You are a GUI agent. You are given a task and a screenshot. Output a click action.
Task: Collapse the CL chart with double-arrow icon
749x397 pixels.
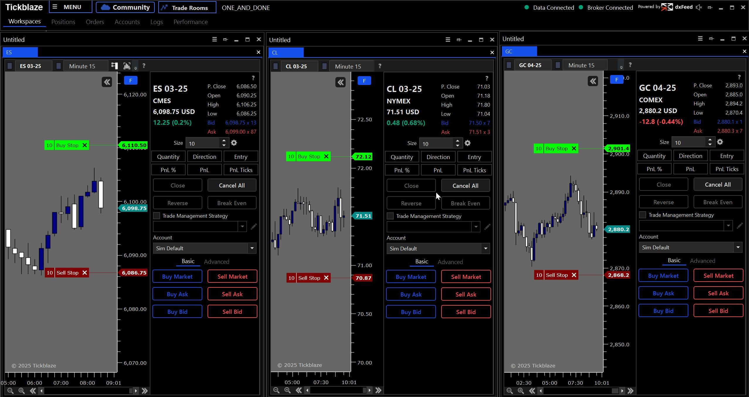[x=341, y=82]
